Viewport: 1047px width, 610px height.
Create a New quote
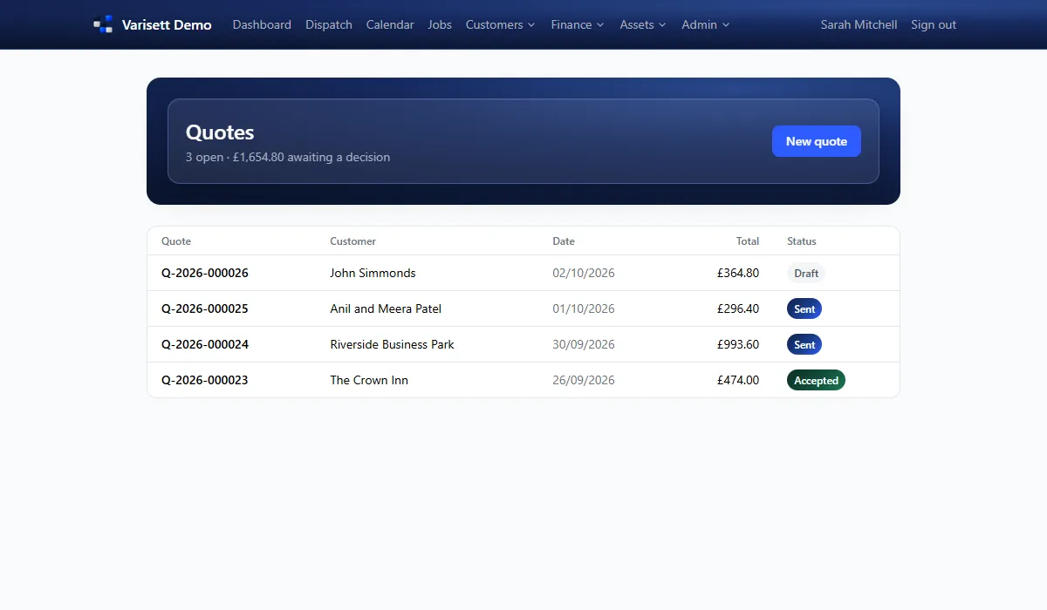click(x=817, y=141)
